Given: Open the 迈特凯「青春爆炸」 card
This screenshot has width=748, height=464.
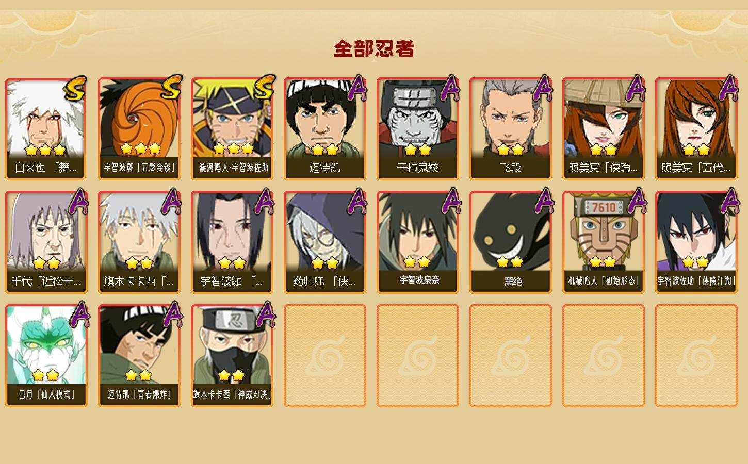Looking at the screenshot, I should [x=139, y=356].
